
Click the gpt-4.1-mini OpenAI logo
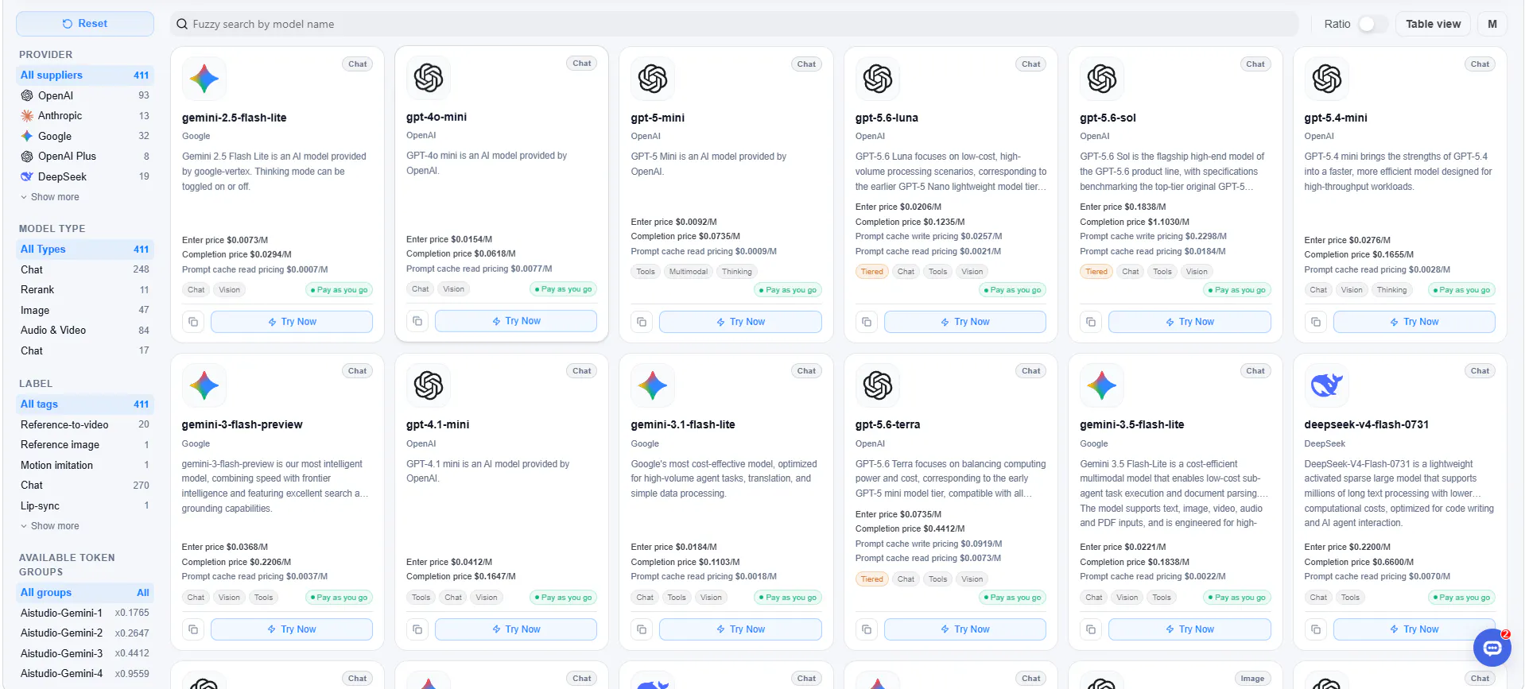[429, 385]
